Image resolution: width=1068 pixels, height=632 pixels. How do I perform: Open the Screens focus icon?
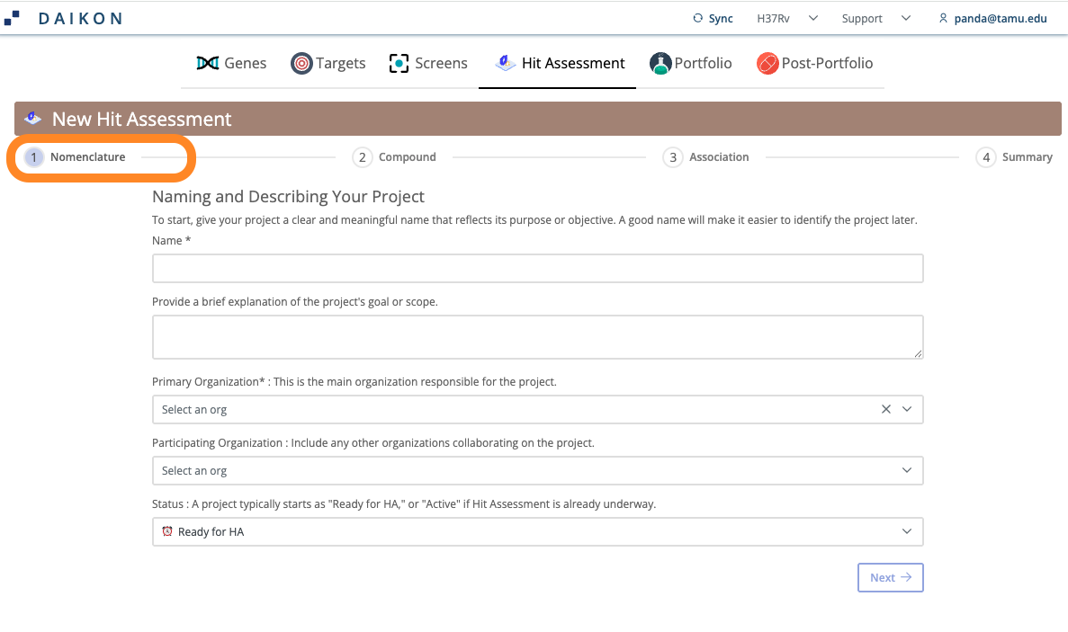coord(399,63)
